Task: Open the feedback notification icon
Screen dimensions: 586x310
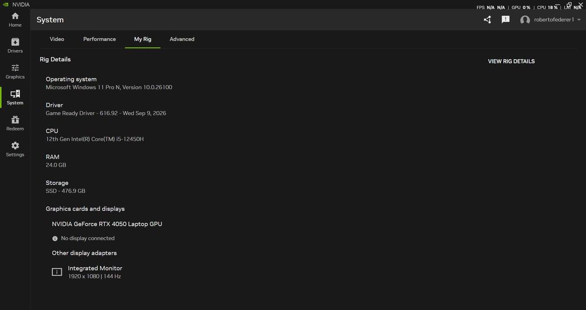Action: coord(505,19)
